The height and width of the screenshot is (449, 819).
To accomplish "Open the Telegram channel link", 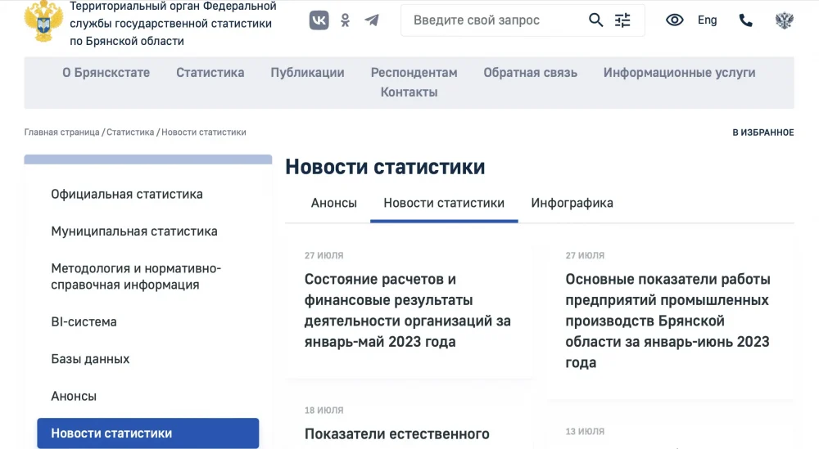I will 372,20.
